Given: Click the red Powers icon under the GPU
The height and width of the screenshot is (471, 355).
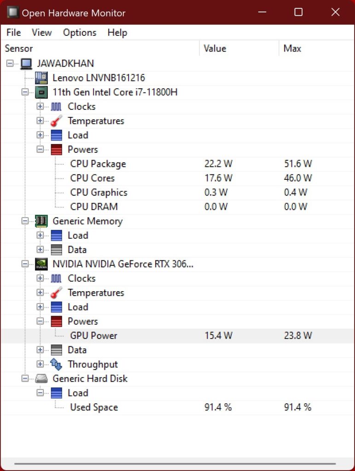Looking at the screenshot, I should point(56,321).
